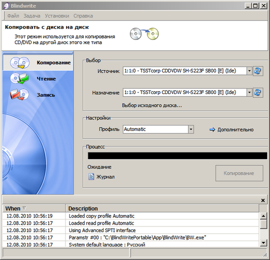Open the Назначение drive dropdown

click(249, 92)
